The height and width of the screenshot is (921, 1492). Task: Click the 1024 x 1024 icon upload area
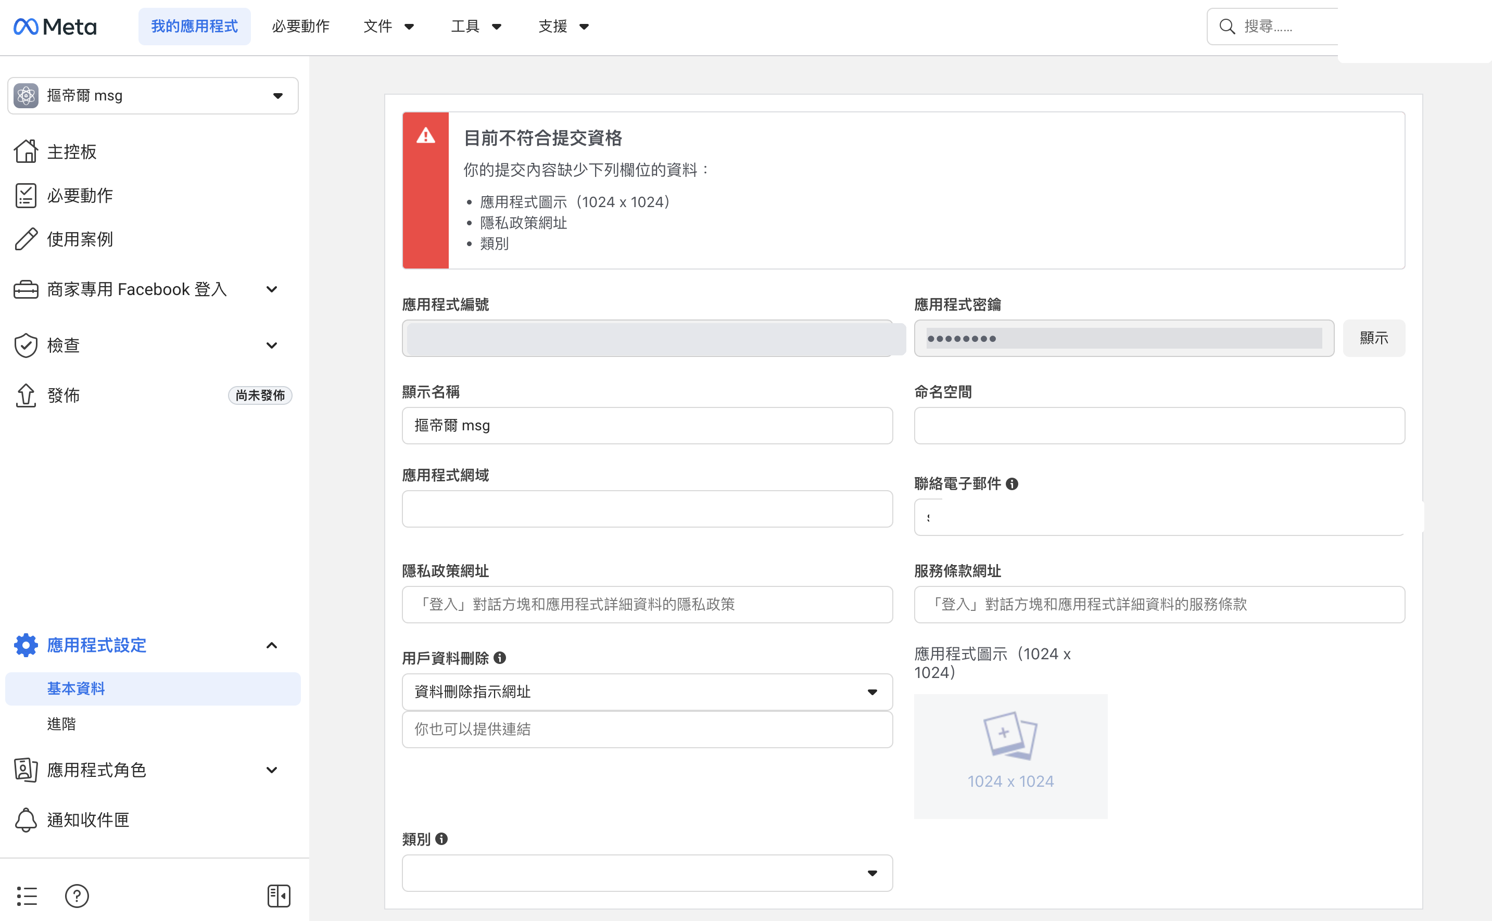pyautogui.click(x=1010, y=756)
